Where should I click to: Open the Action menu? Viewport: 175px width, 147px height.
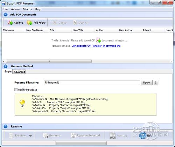pyautogui.click(x=15, y=9)
